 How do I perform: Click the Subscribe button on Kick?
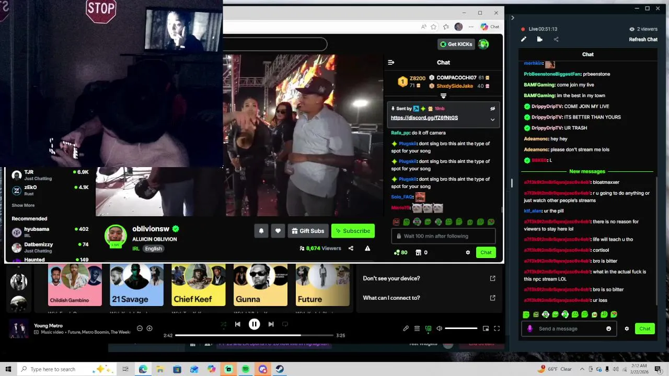point(353,231)
